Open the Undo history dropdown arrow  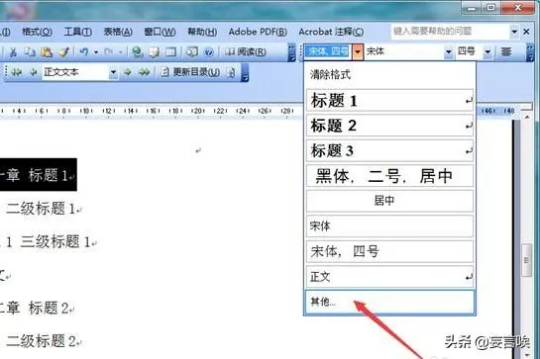(96, 52)
